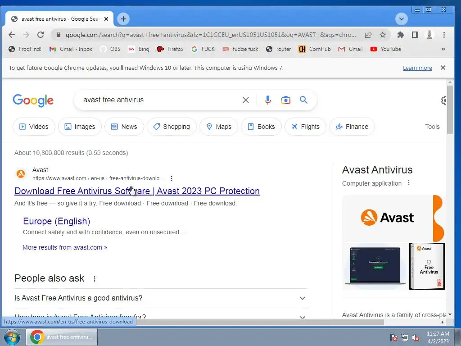461x346 pixels.
Task: Filter results by News
Action: pos(124,127)
